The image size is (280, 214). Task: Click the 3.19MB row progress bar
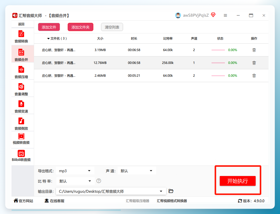(x=218, y=50)
